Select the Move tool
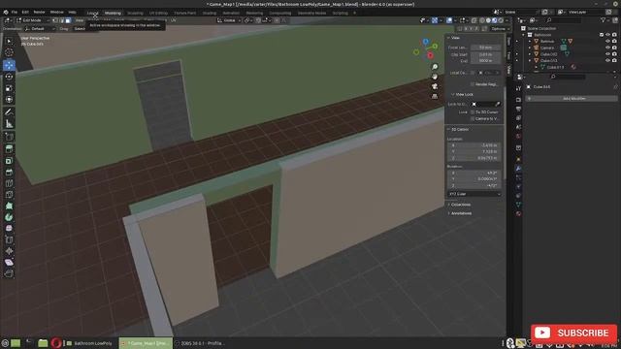 point(9,65)
